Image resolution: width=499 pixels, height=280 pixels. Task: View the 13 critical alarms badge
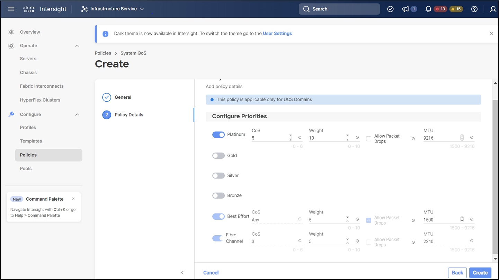pos(440,9)
